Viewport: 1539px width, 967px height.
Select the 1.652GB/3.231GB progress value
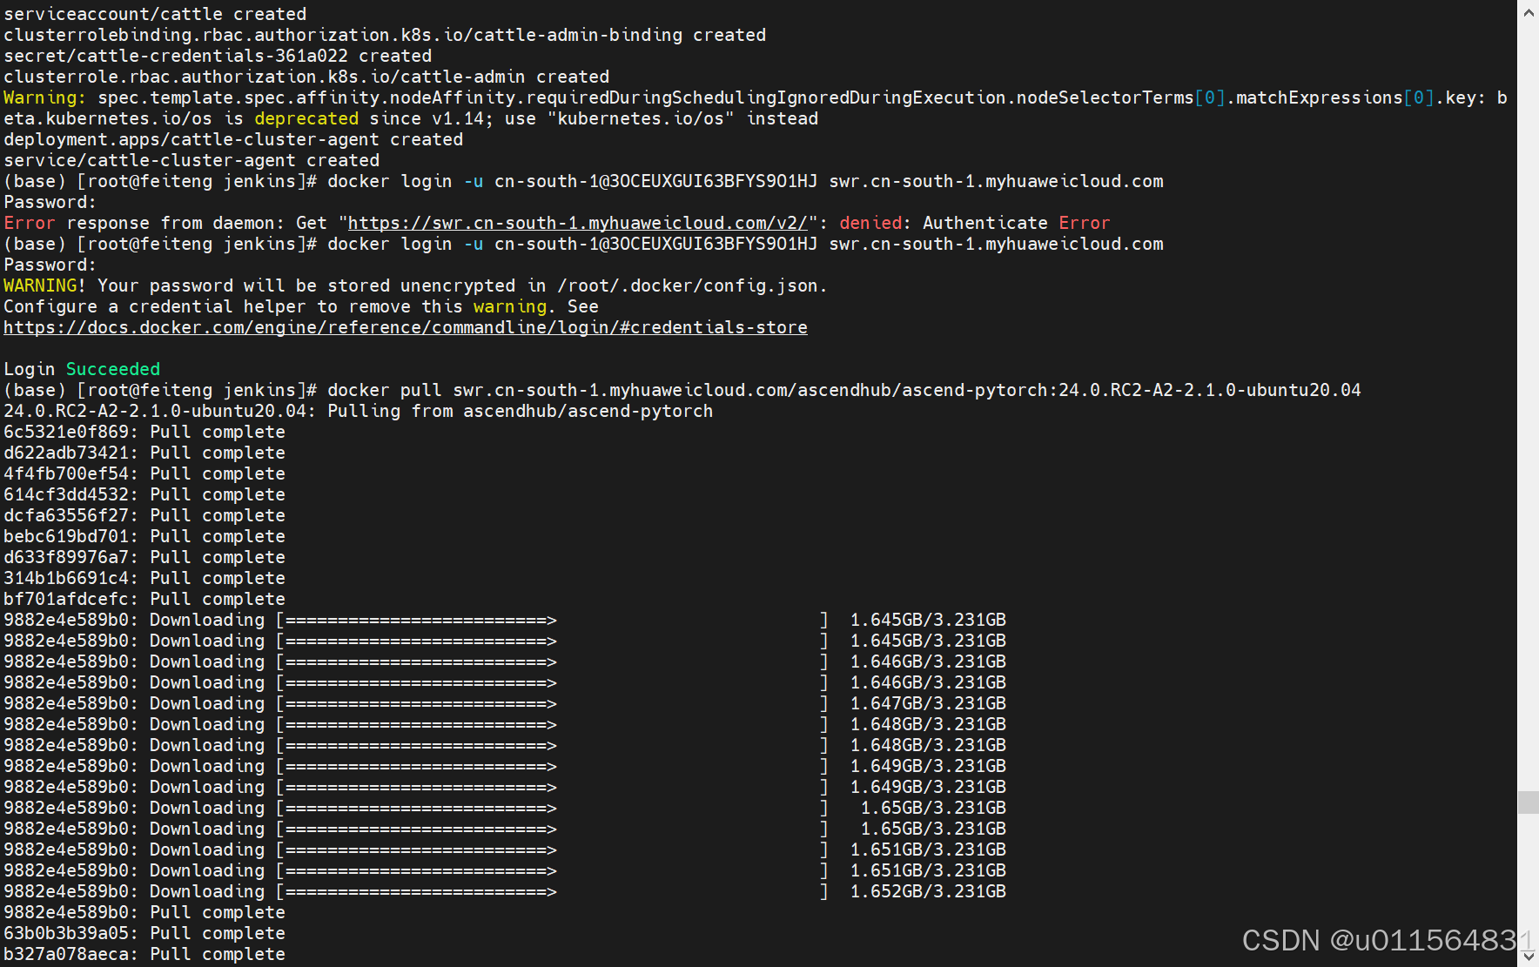pos(927,891)
